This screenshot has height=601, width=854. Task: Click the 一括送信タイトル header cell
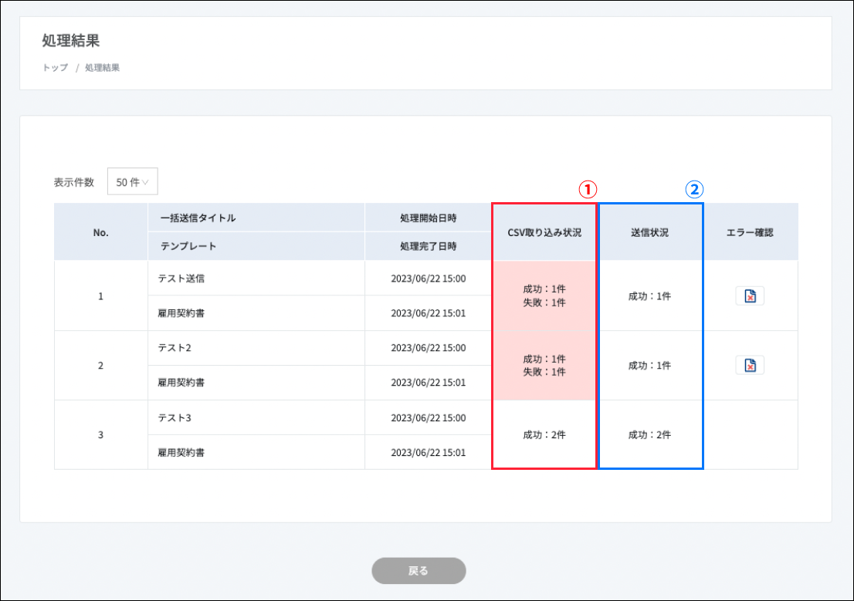(x=198, y=218)
